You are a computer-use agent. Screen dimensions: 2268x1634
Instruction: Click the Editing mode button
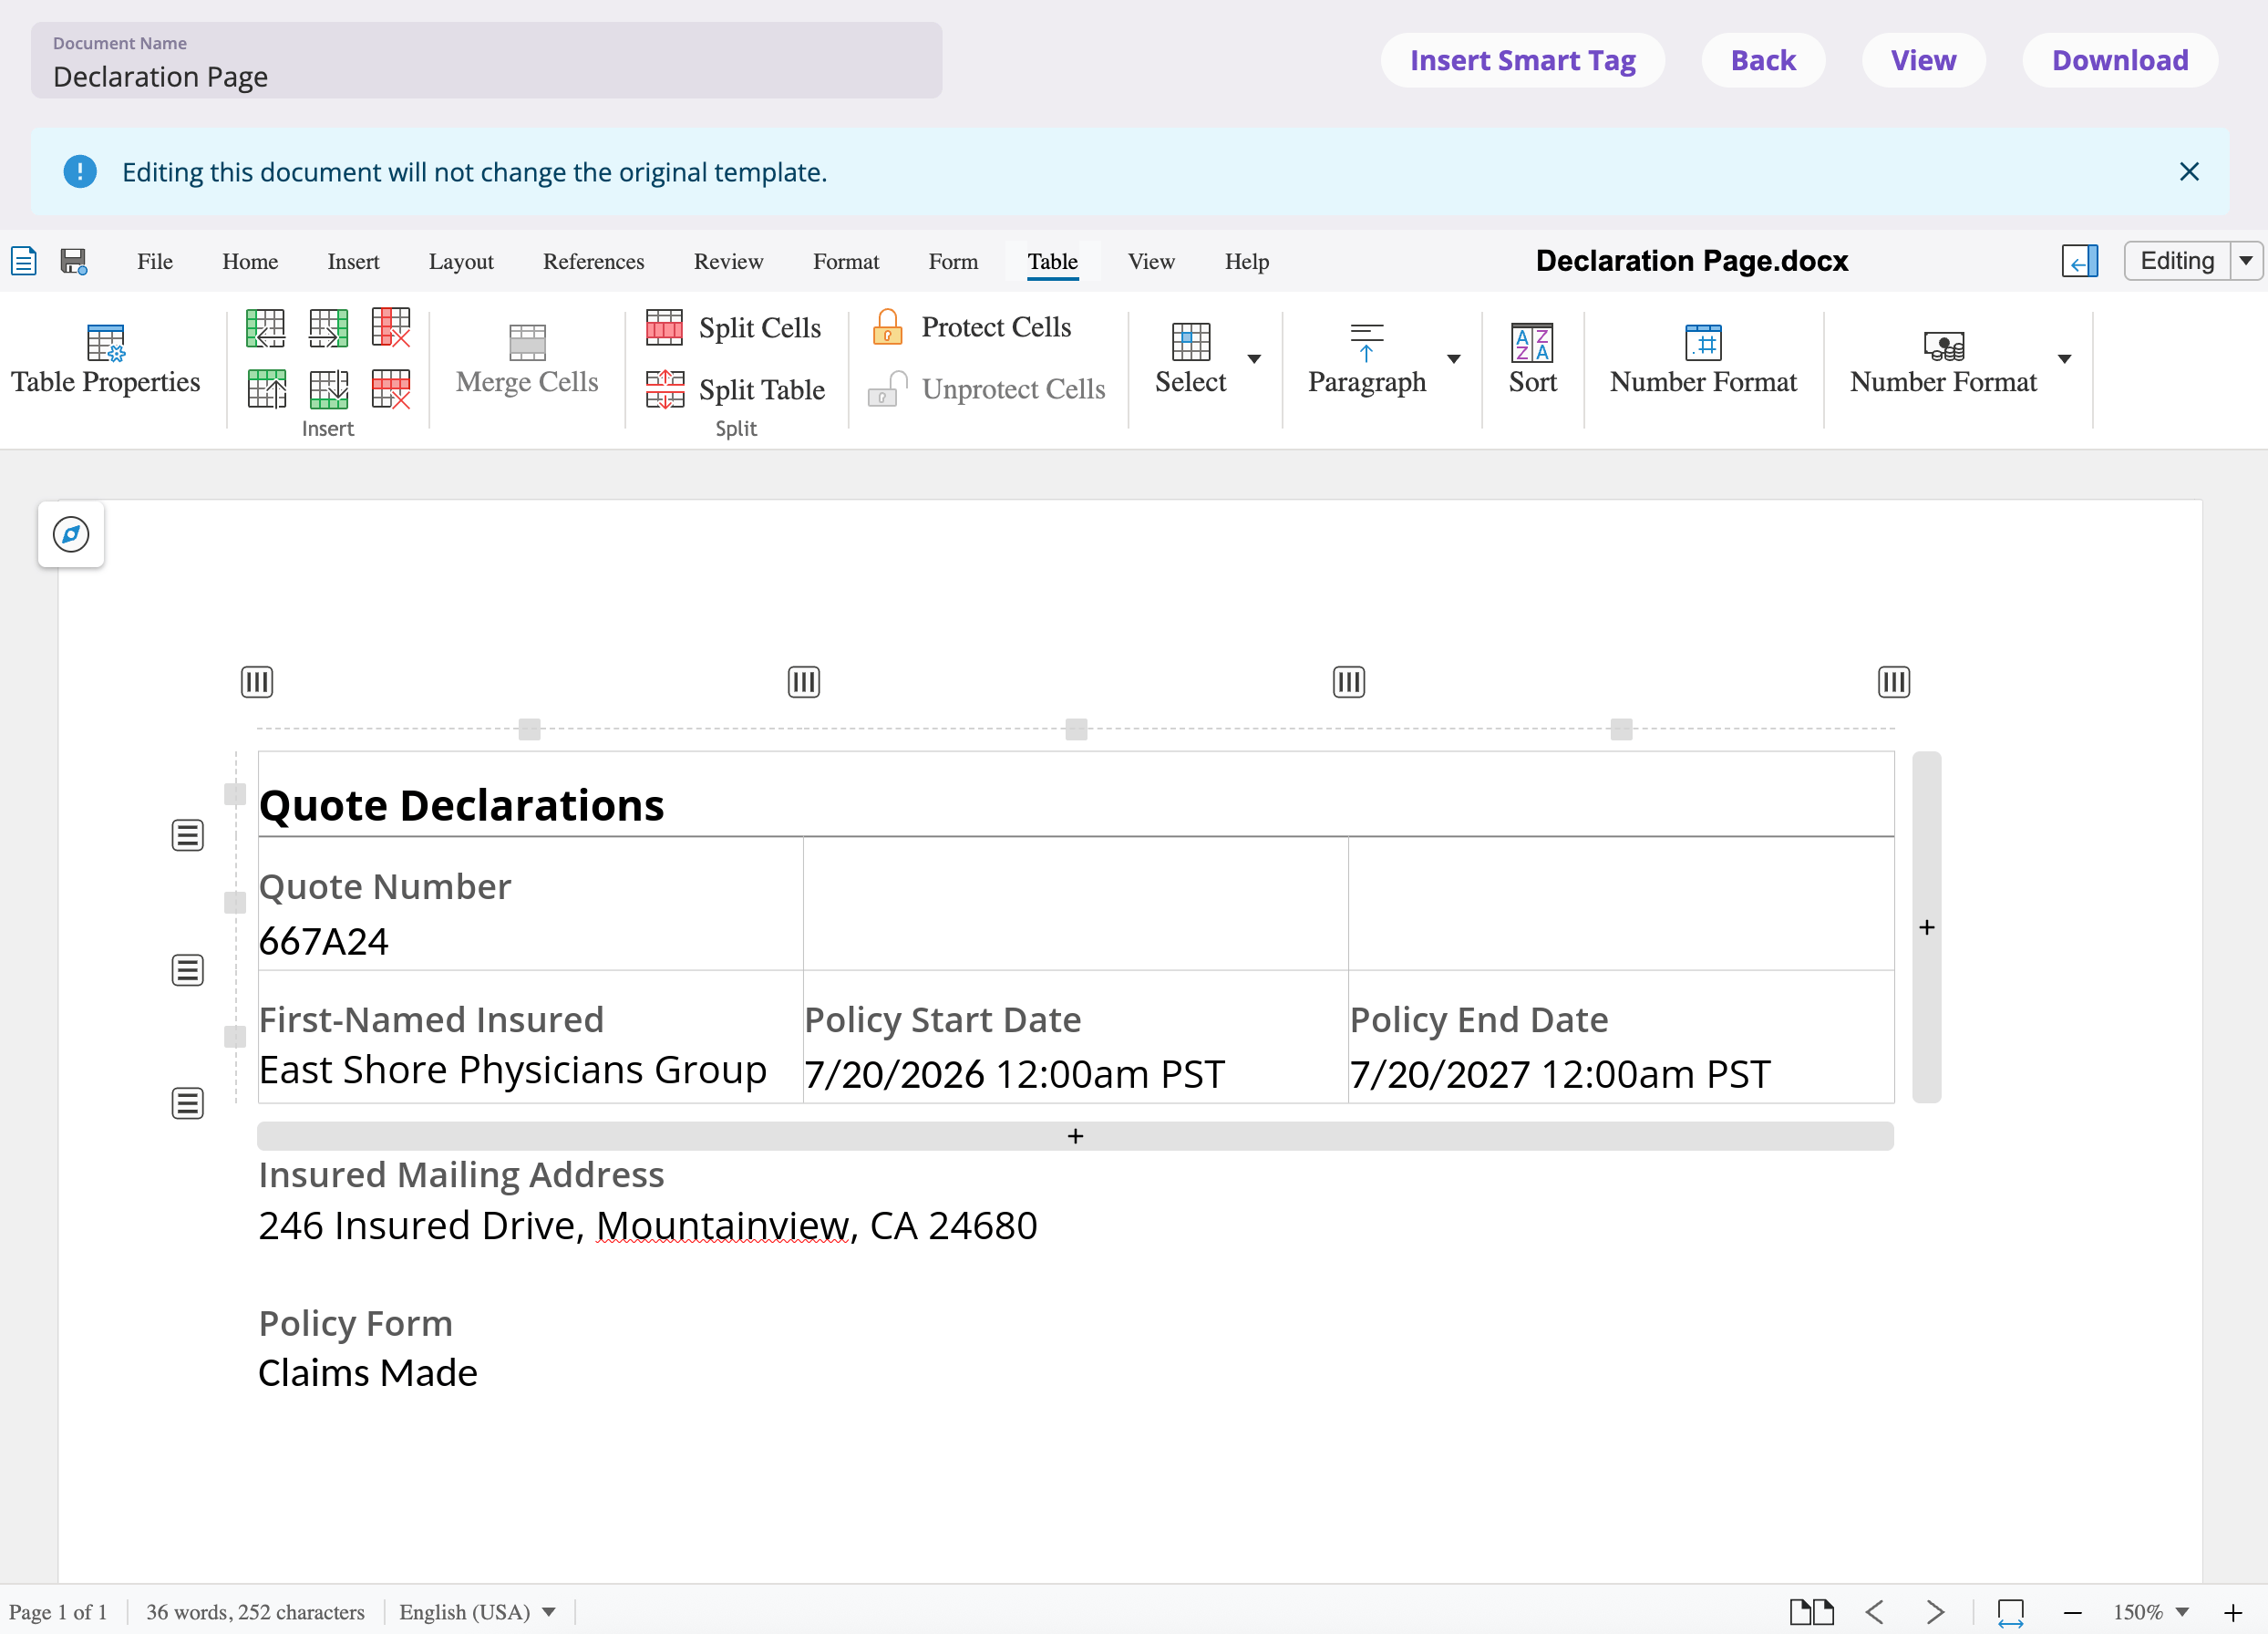(x=2177, y=261)
